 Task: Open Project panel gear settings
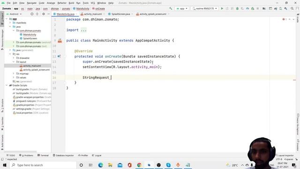coord(44,14)
